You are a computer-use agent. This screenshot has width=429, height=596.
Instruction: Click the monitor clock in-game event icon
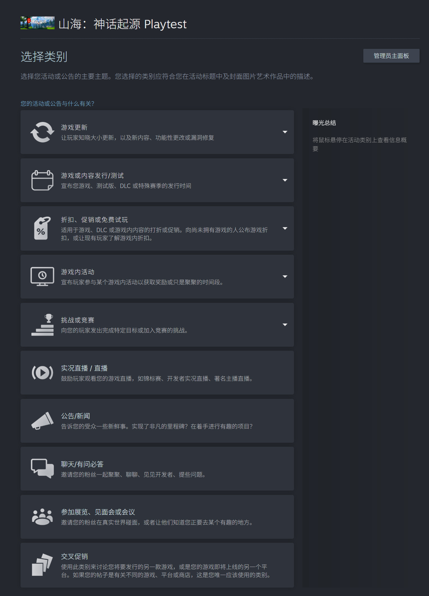42,277
